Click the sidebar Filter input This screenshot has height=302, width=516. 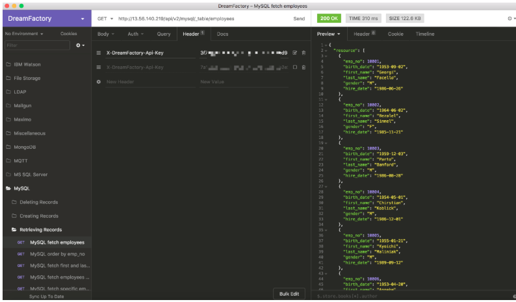coord(37,45)
